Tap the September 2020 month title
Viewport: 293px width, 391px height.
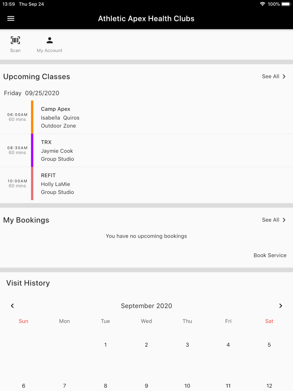[146, 306]
